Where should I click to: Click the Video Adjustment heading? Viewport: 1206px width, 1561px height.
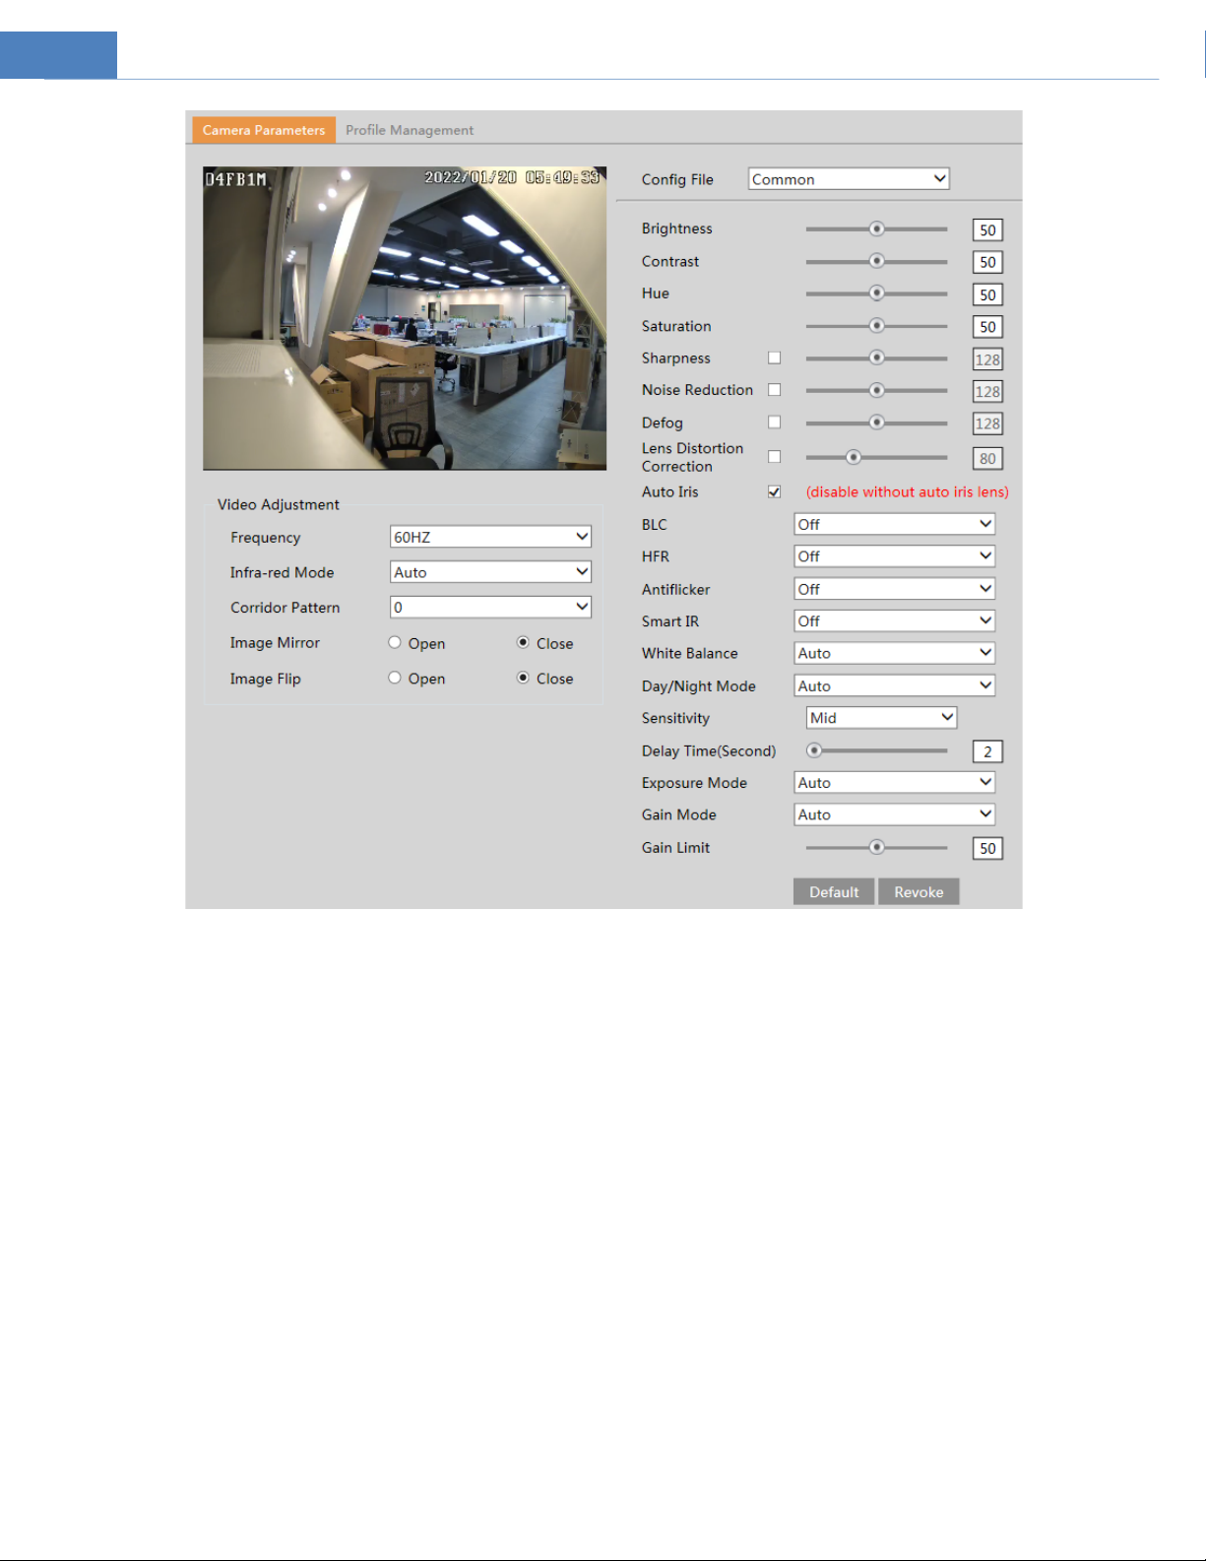(x=279, y=504)
